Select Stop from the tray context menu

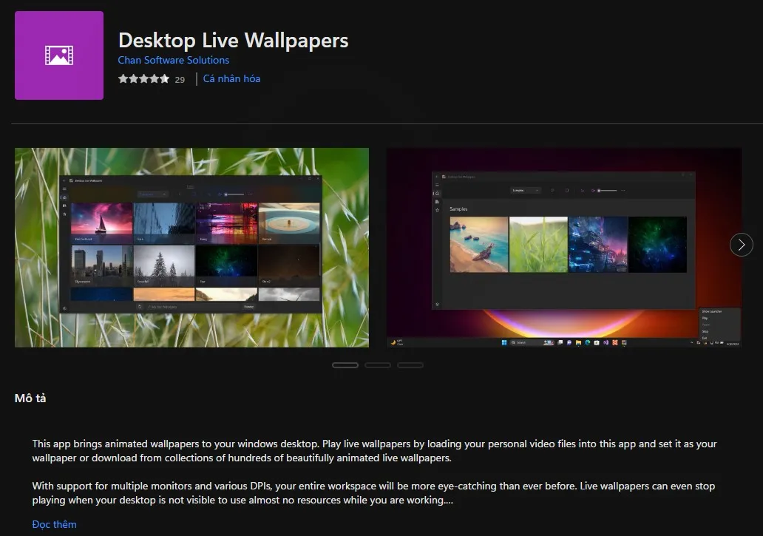click(705, 332)
